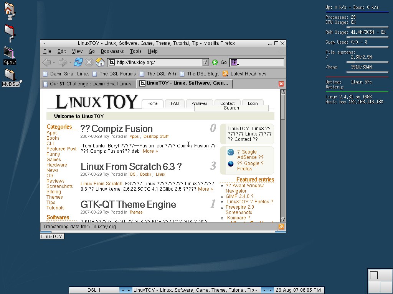393x294 pixels.
Task: Open the File menu
Action: tap(47, 51)
